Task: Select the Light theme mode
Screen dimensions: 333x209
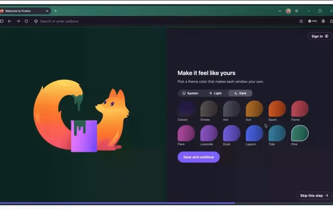Action: [x=215, y=93]
